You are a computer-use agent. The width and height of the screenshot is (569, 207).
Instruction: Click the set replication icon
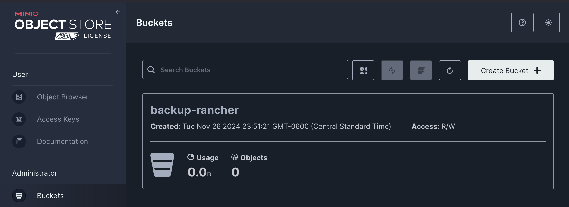point(392,70)
